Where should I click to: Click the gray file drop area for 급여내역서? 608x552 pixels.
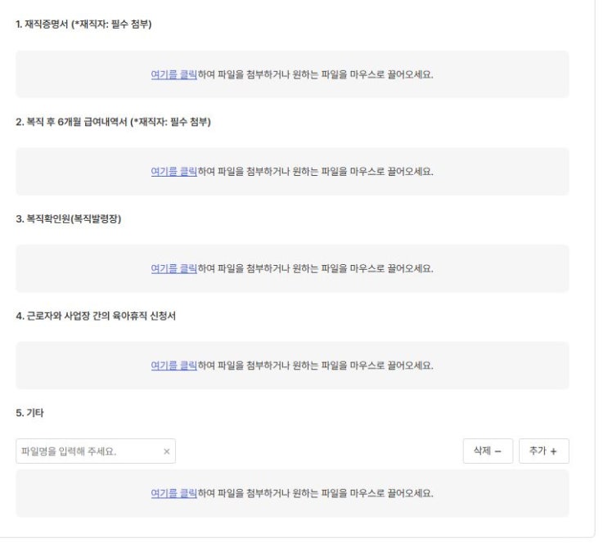pos(491,172)
